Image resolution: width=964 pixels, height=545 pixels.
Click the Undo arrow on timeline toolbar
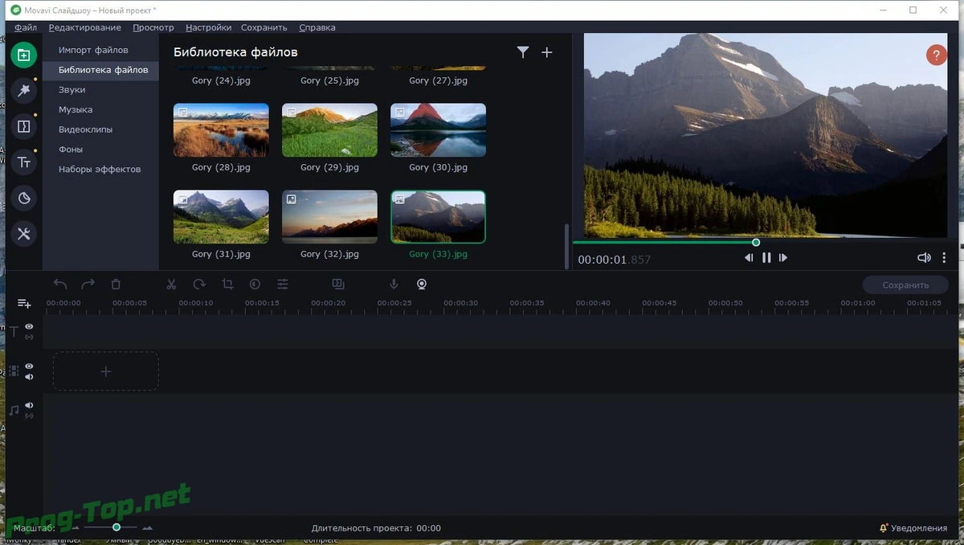click(x=60, y=284)
